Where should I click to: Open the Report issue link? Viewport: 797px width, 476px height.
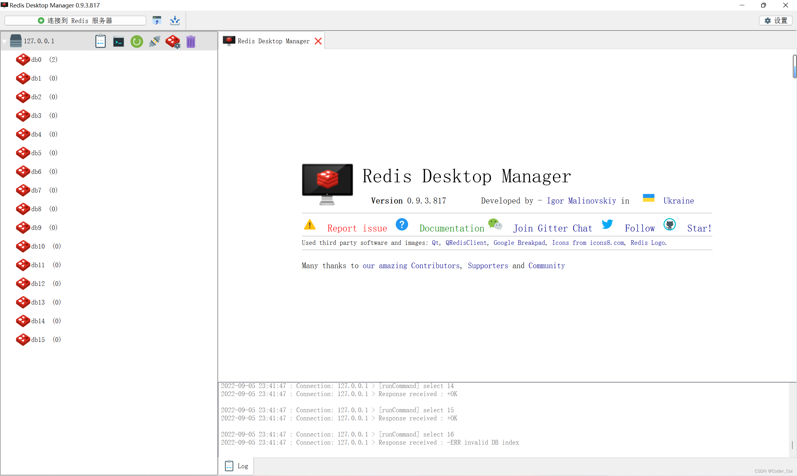pyautogui.click(x=357, y=228)
